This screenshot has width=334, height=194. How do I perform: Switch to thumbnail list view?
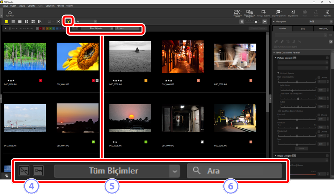pyautogui.click(x=13, y=22)
